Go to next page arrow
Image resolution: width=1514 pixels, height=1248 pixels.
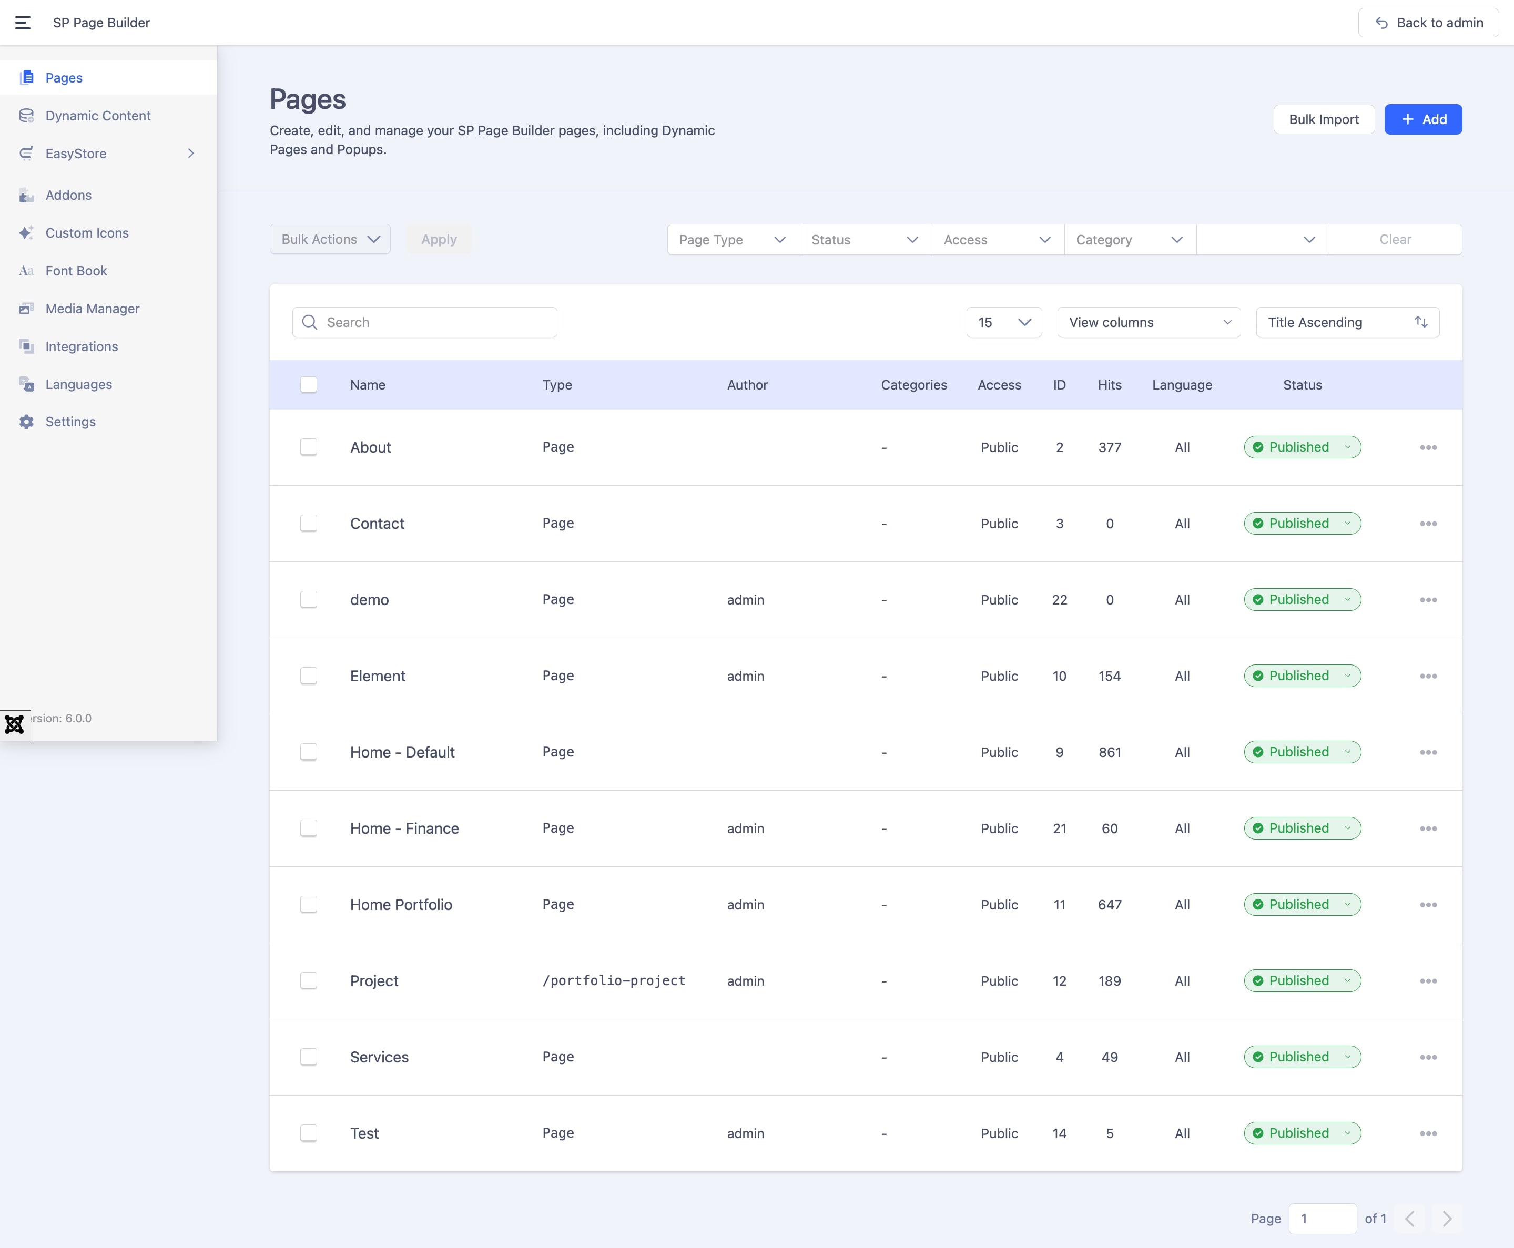pos(1446,1219)
